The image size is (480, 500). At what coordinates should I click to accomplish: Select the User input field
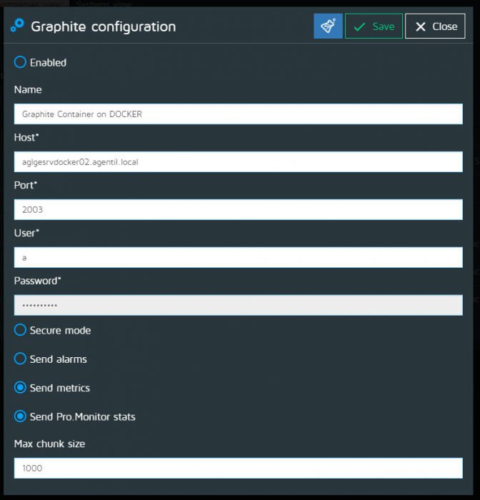point(238,258)
